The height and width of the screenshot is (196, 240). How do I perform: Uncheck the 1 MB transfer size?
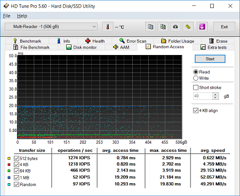click(17, 178)
